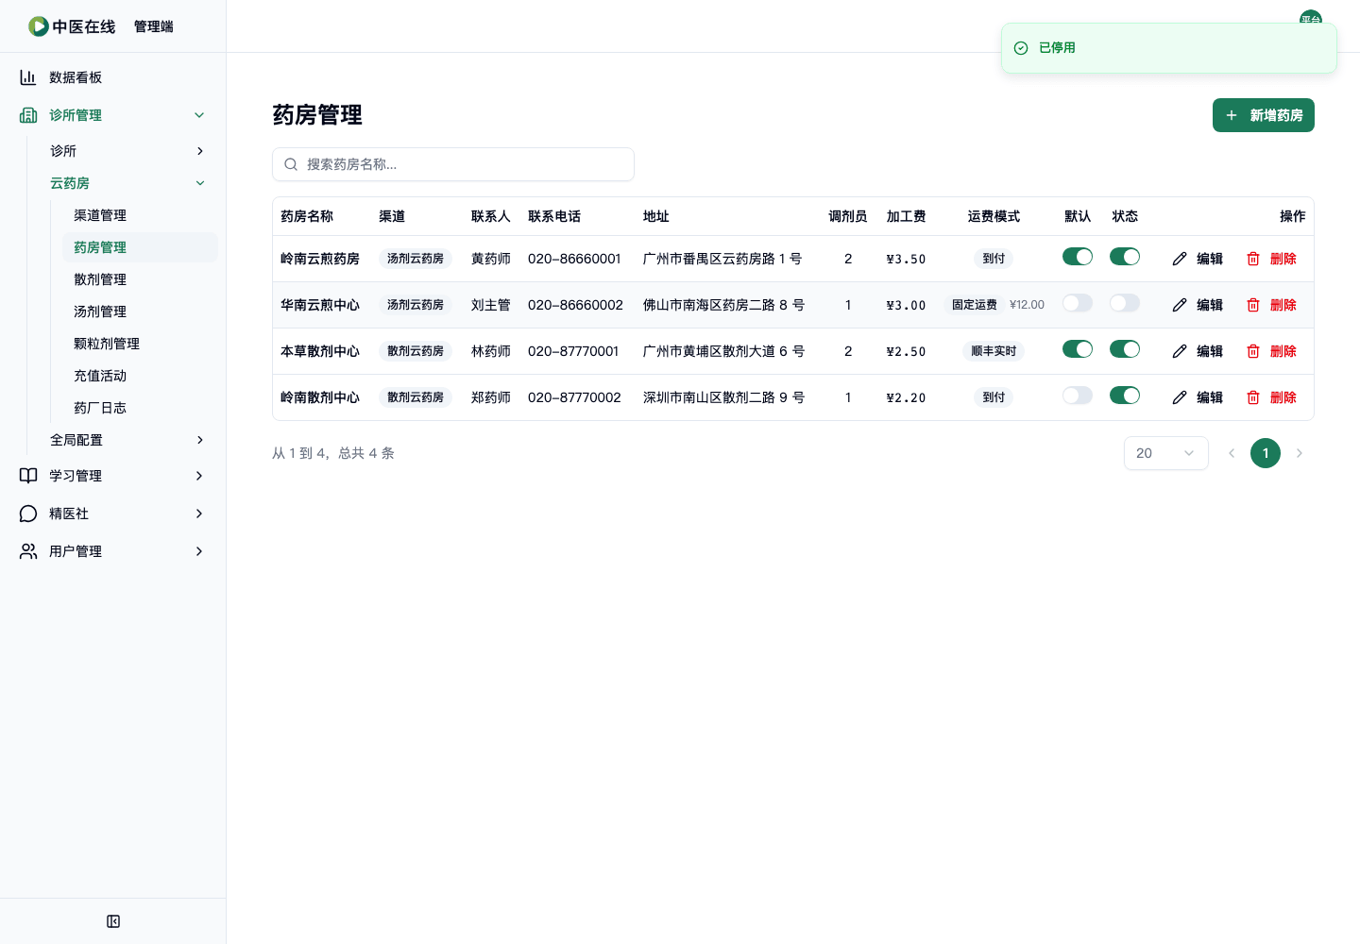This screenshot has width=1360, height=944.
Task: Expand the 诊所 submenu chevron
Action: (199, 151)
